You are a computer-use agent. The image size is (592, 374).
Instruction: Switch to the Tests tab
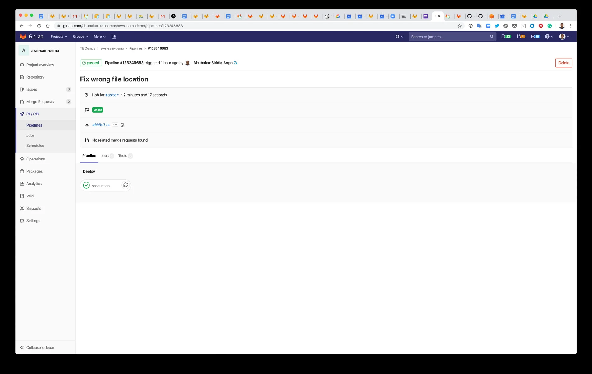point(125,156)
